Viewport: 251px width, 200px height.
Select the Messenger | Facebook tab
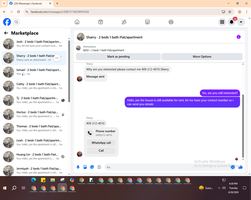click(30, 4)
